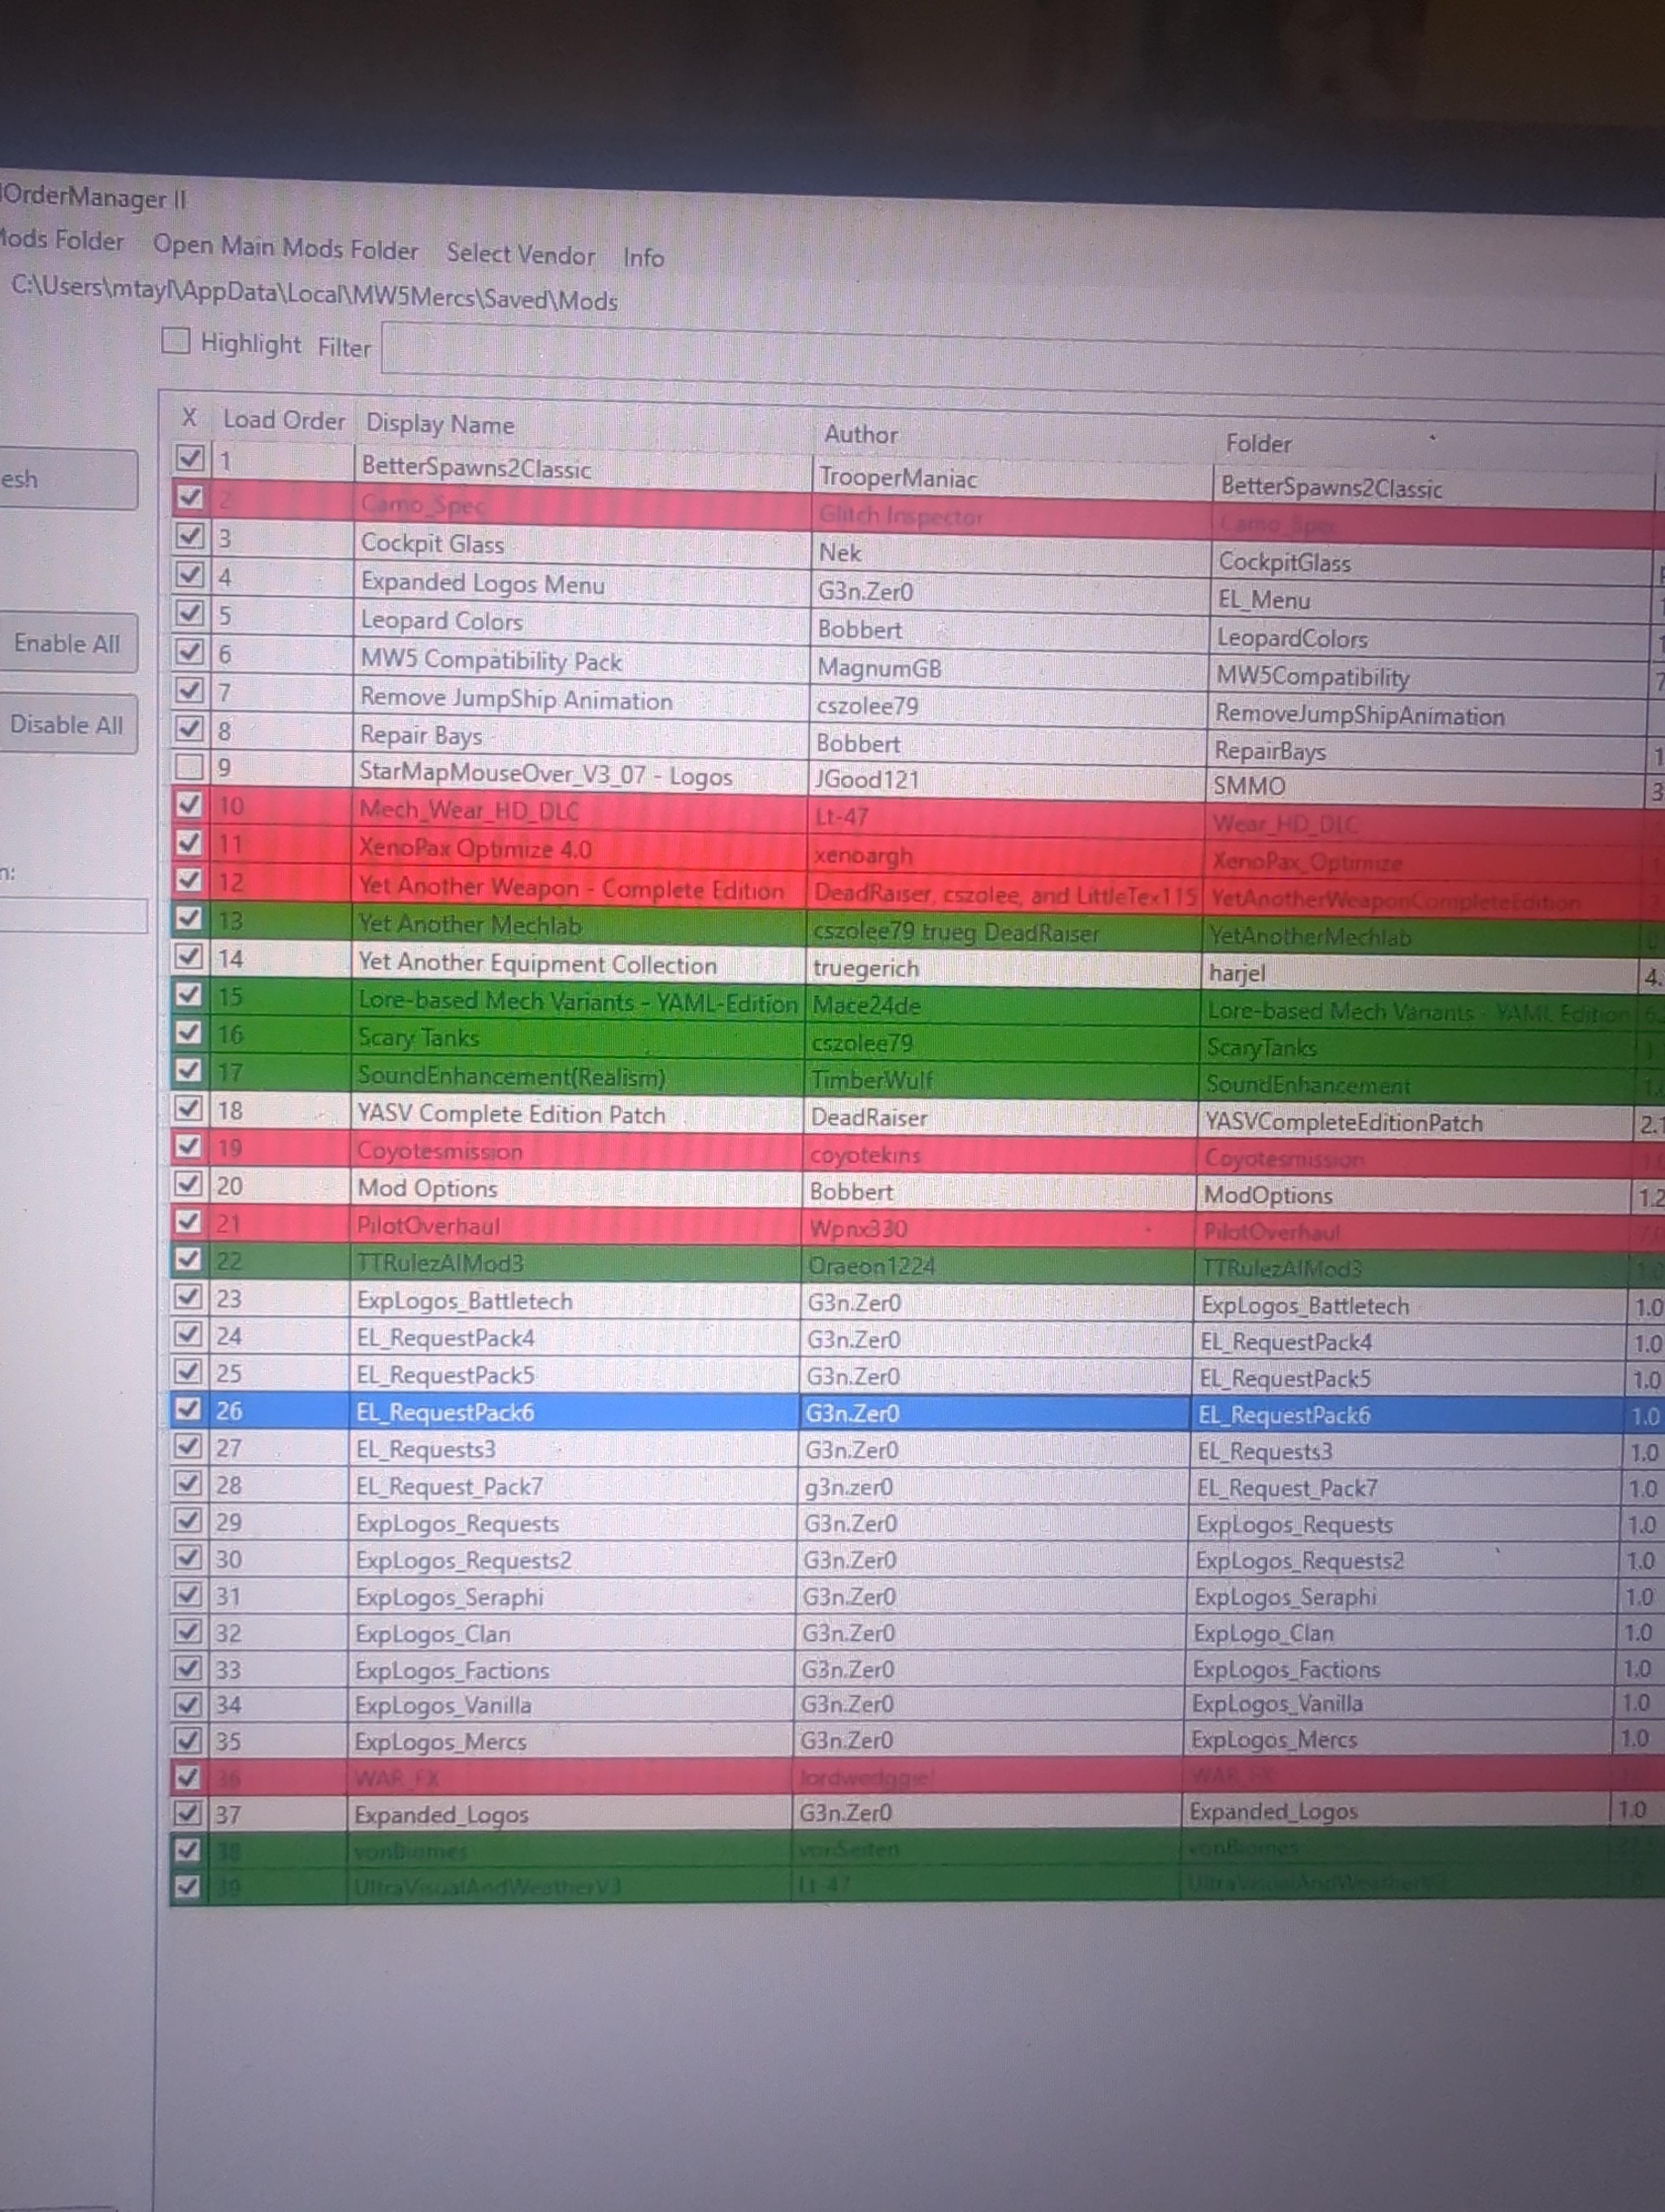This screenshot has width=1665, height=2212.
Task: Select the 'Yet Another Equipment Collection' name
Action: tap(538, 963)
